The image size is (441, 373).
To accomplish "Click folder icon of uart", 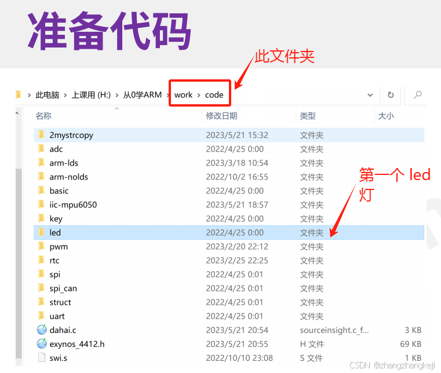I will coord(41,316).
